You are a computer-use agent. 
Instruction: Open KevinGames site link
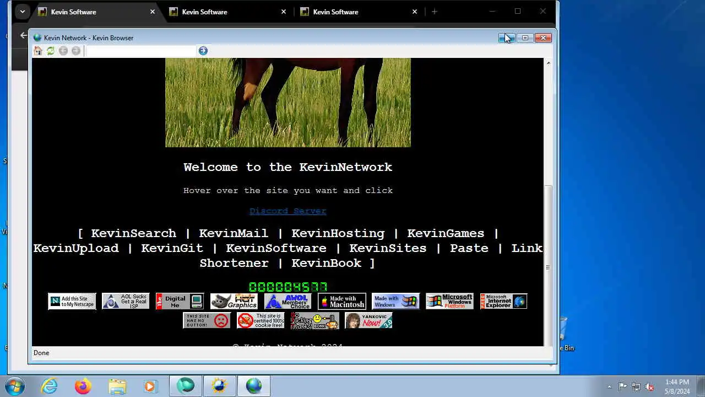(x=446, y=233)
